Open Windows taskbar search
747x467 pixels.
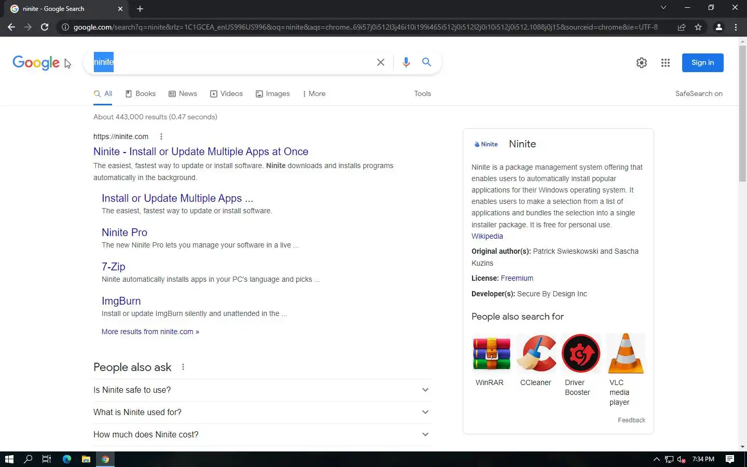pos(28,459)
